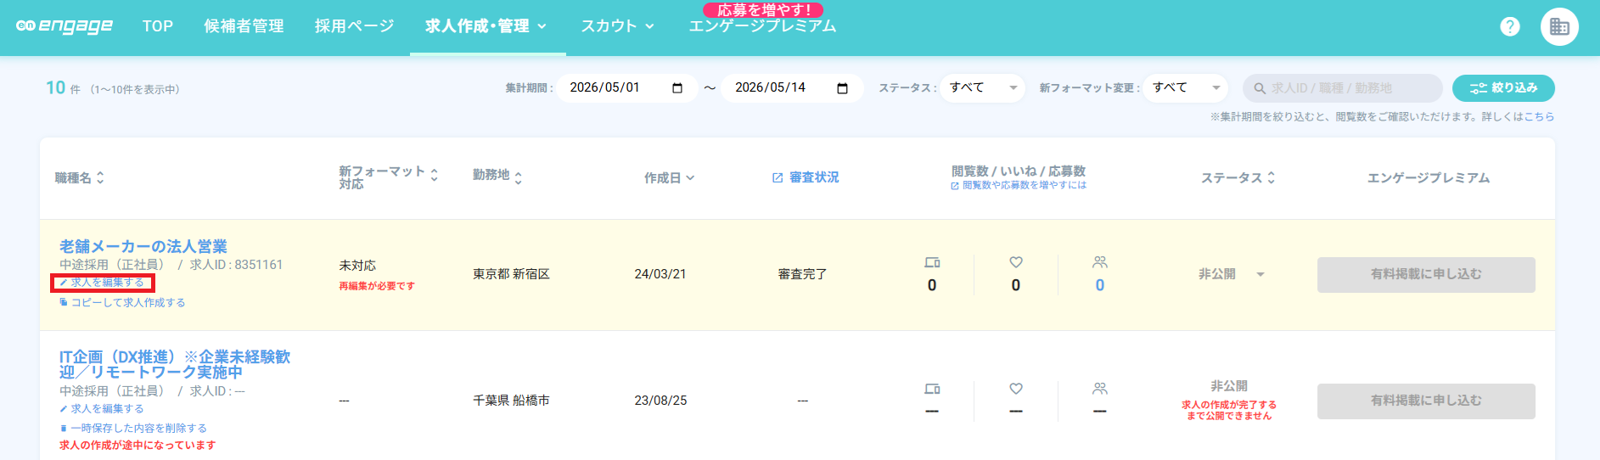Click the start date field 2026/05/01

tap(626, 88)
